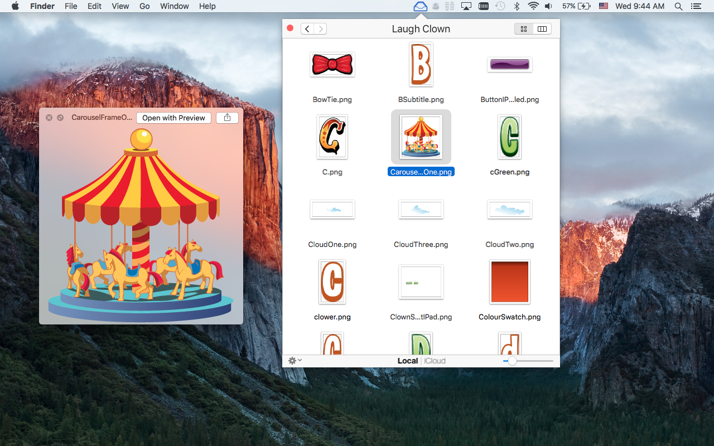
Task: Go back in the Laugh Clown browser
Action: (x=307, y=29)
